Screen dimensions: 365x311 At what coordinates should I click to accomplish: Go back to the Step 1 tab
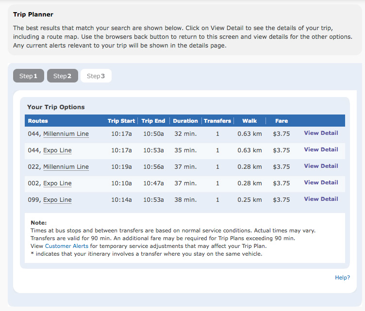[29, 76]
